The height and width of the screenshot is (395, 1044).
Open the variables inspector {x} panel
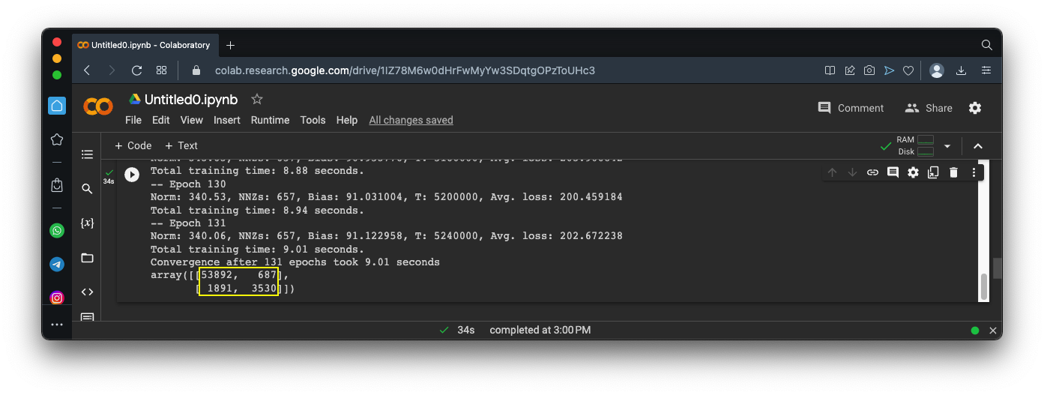coord(87,223)
